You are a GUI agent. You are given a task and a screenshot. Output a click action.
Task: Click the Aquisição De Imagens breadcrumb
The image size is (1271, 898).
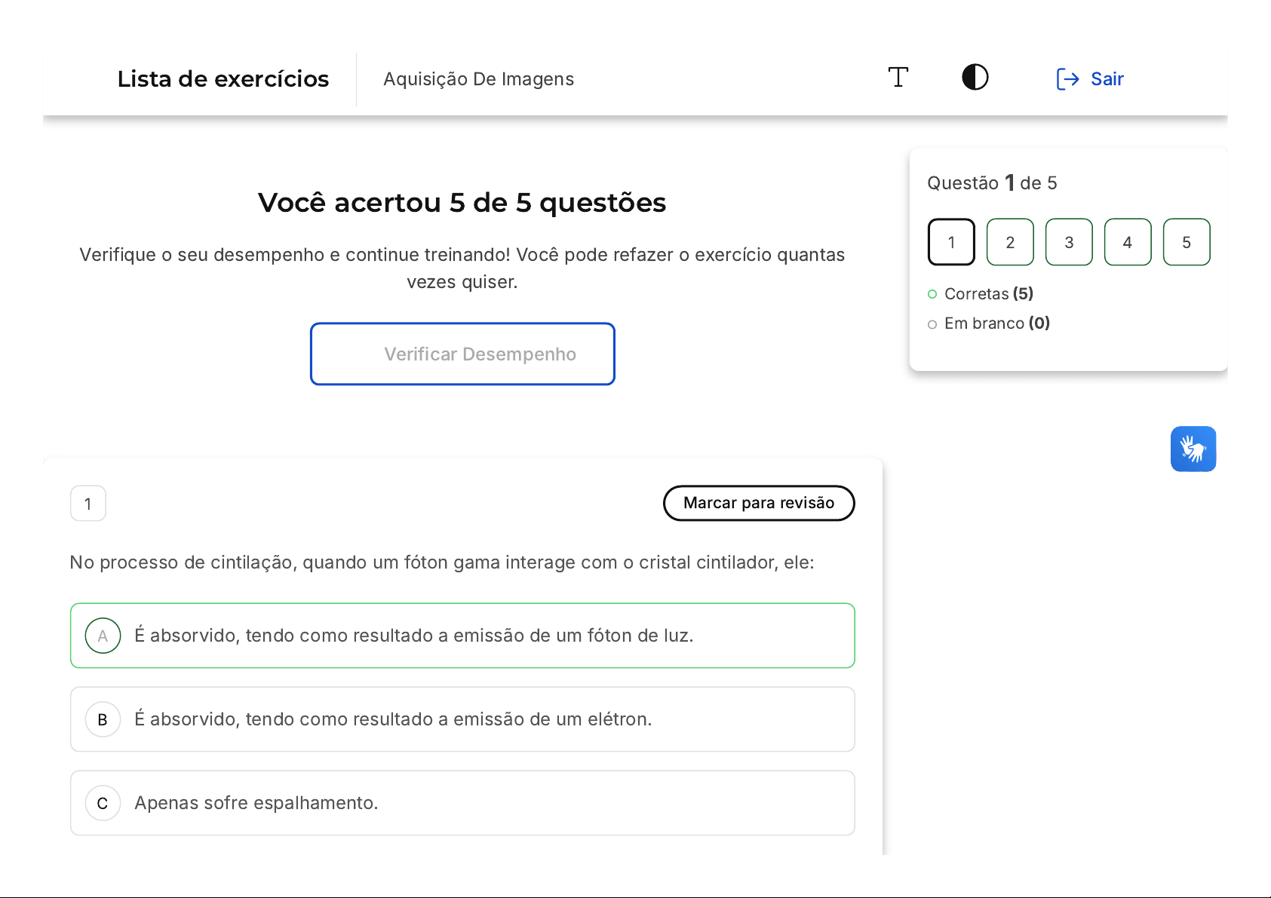click(x=478, y=79)
